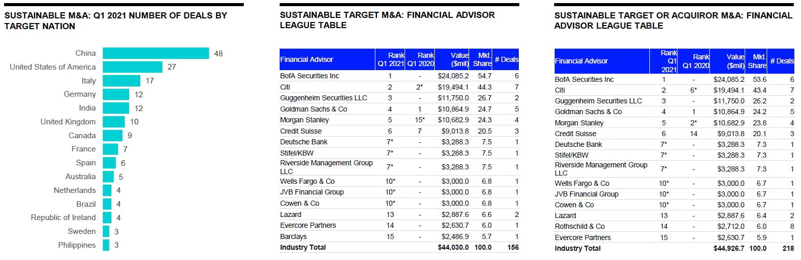Select Value ($mil) header in the middle table
Viewport: 801px width, 260px height.
(x=453, y=59)
